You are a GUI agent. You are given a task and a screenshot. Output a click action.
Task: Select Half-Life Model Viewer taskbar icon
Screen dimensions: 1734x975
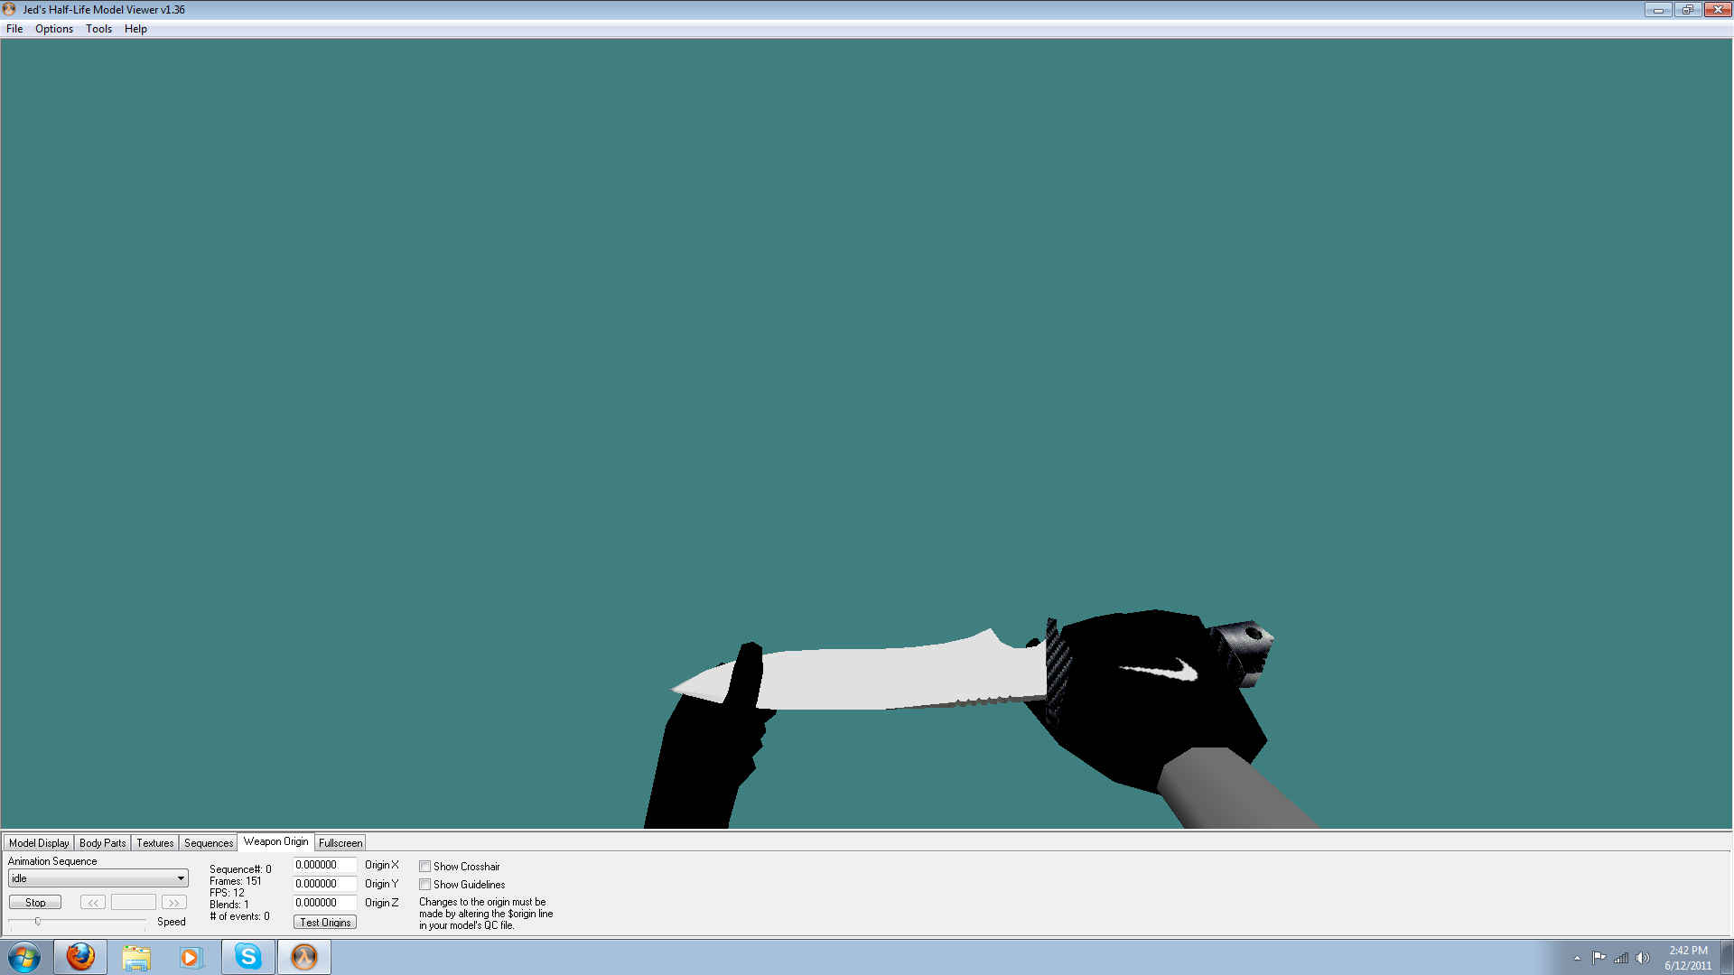pyautogui.click(x=304, y=957)
